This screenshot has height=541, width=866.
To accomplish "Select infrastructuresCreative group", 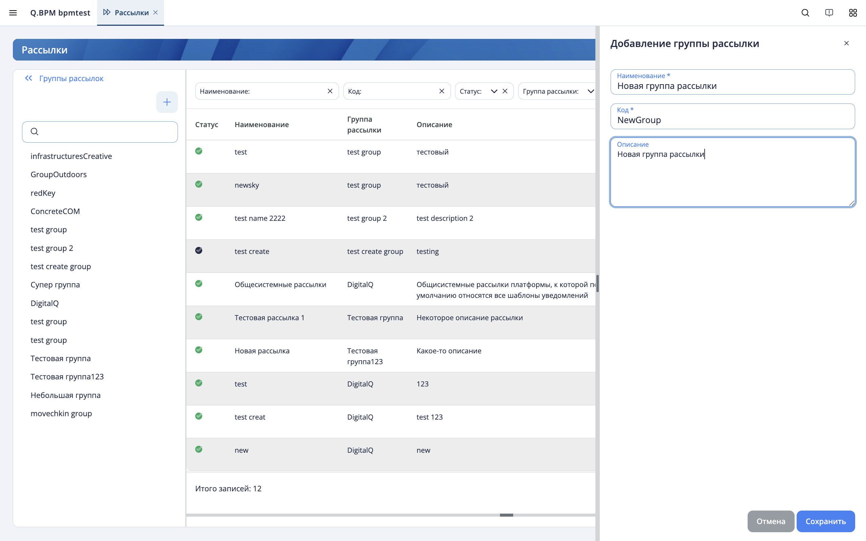I will click(71, 156).
